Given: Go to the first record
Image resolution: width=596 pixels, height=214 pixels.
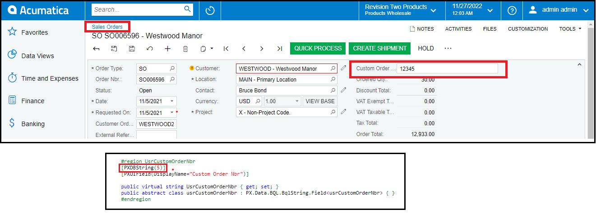Looking at the screenshot, I should click(226, 49).
